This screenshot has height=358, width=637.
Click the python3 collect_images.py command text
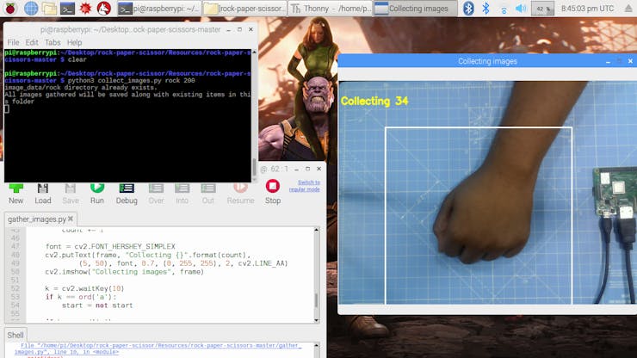tap(131, 80)
